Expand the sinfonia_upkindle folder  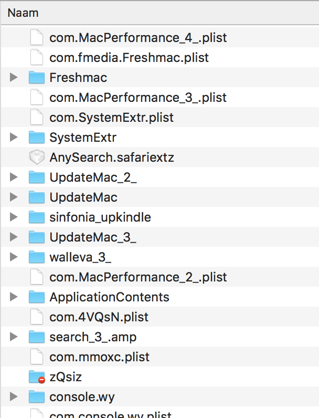pos(14,217)
